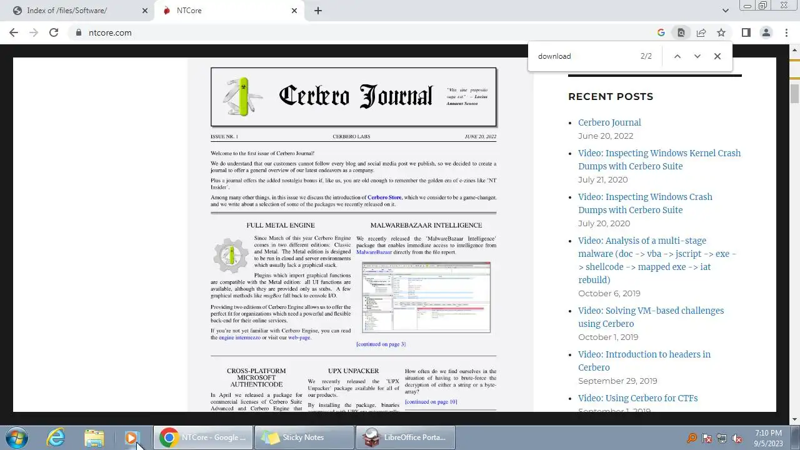Close the Index of /files/Software/ tab
This screenshot has width=800, height=450.
coord(144,11)
